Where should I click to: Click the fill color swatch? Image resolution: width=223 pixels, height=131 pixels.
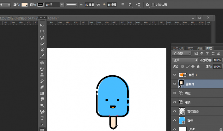[24, 5]
